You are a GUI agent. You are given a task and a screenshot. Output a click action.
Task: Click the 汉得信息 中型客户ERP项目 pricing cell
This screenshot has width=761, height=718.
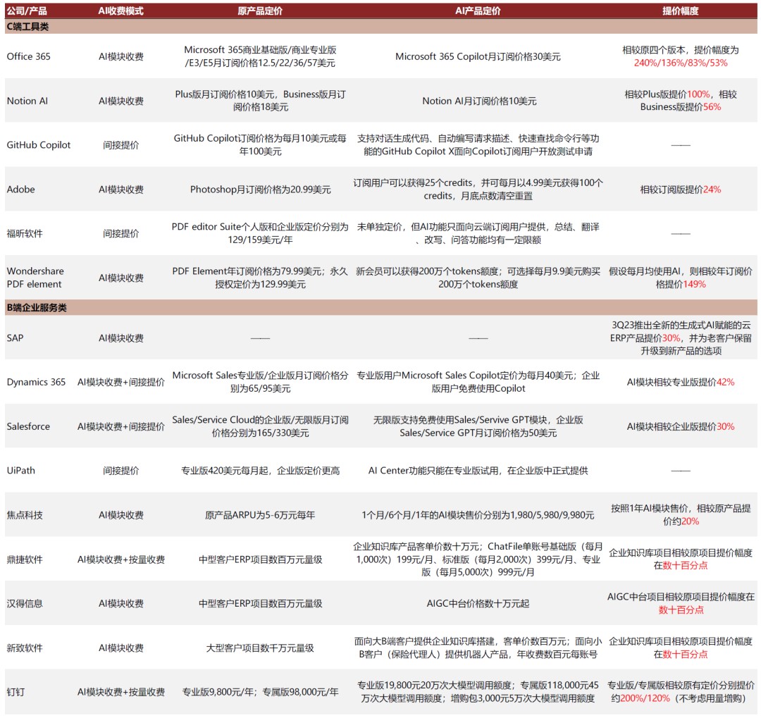tap(260, 603)
